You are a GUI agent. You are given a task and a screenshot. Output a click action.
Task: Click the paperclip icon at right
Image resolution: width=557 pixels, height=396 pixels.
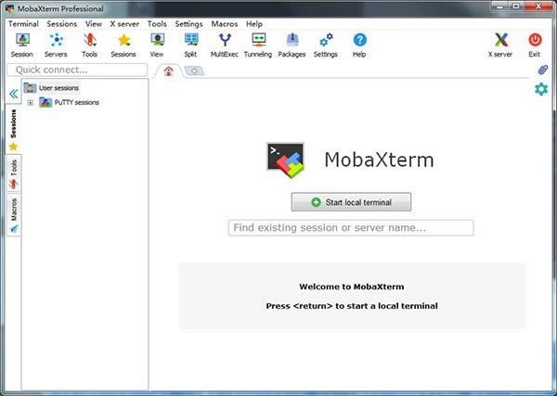pyautogui.click(x=542, y=70)
